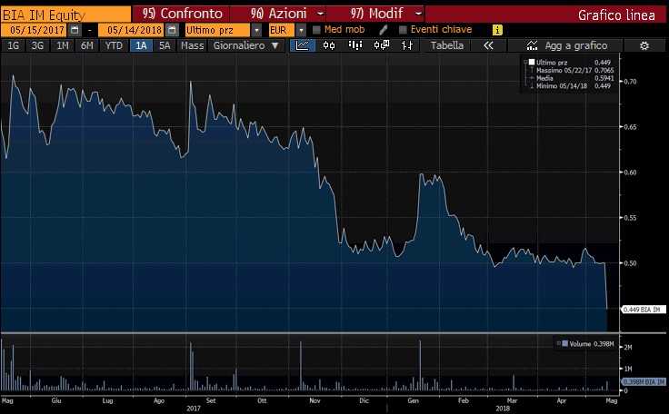Expand the Ultimo prz dropdown arrow
The image size is (669, 414).
click(x=256, y=30)
